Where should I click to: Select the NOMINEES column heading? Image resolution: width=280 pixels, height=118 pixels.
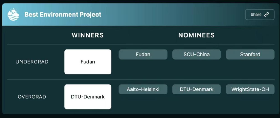tap(196, 35)
